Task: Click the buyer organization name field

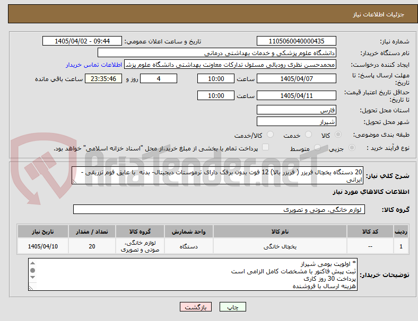Action: (x=217, y=52)
